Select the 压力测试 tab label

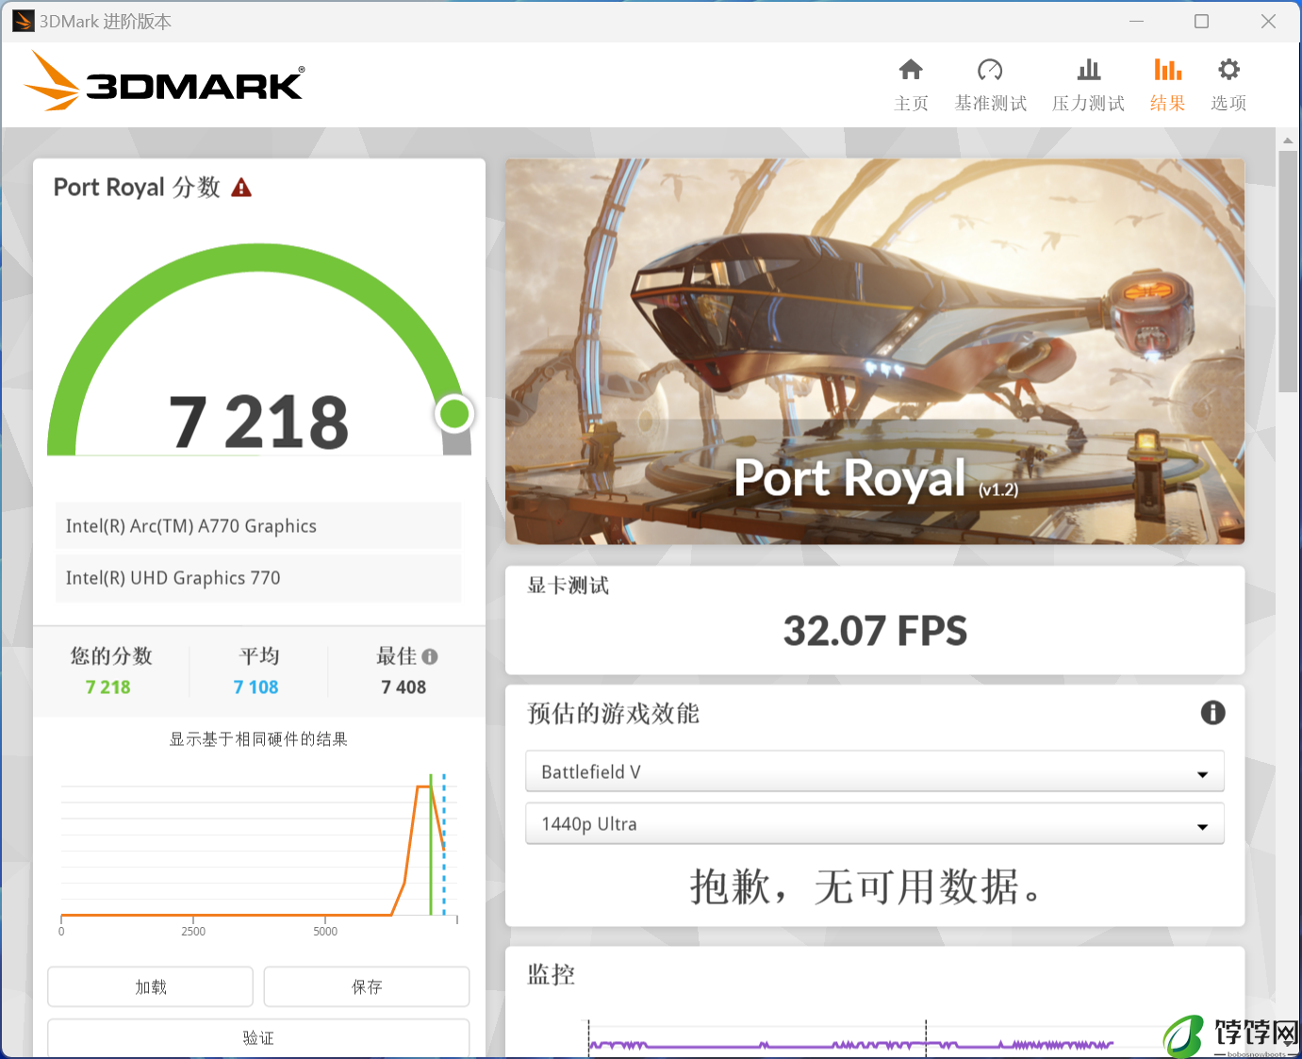tap(1089, 103)
